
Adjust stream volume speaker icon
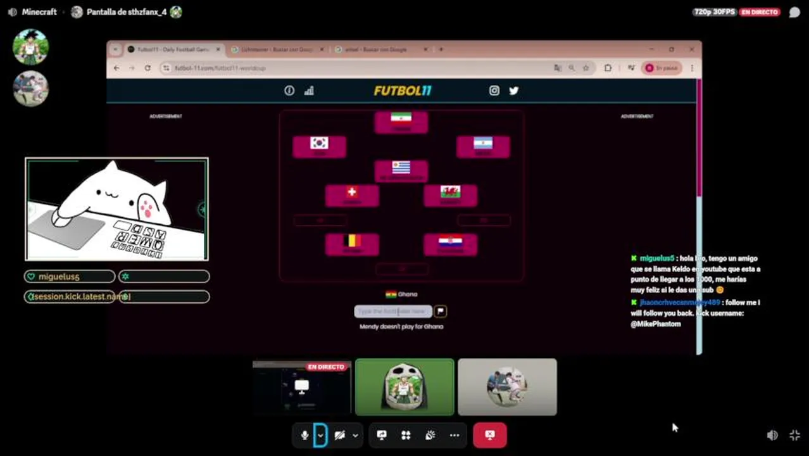click(x=772, y=435)
